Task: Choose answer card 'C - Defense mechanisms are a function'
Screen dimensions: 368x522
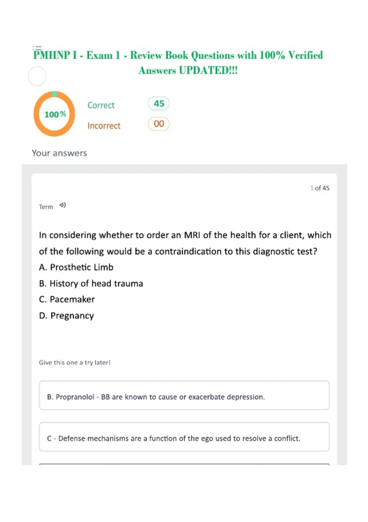Action: [x=184, y=437]
